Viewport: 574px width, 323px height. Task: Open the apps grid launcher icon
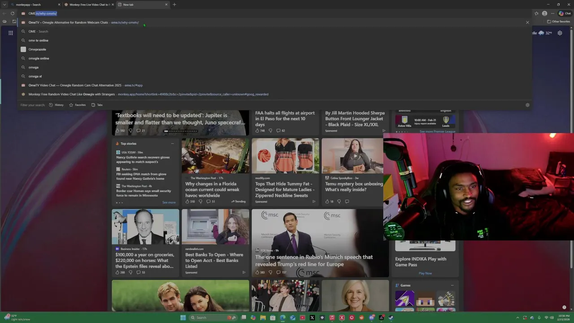click(x=11, y=33)
